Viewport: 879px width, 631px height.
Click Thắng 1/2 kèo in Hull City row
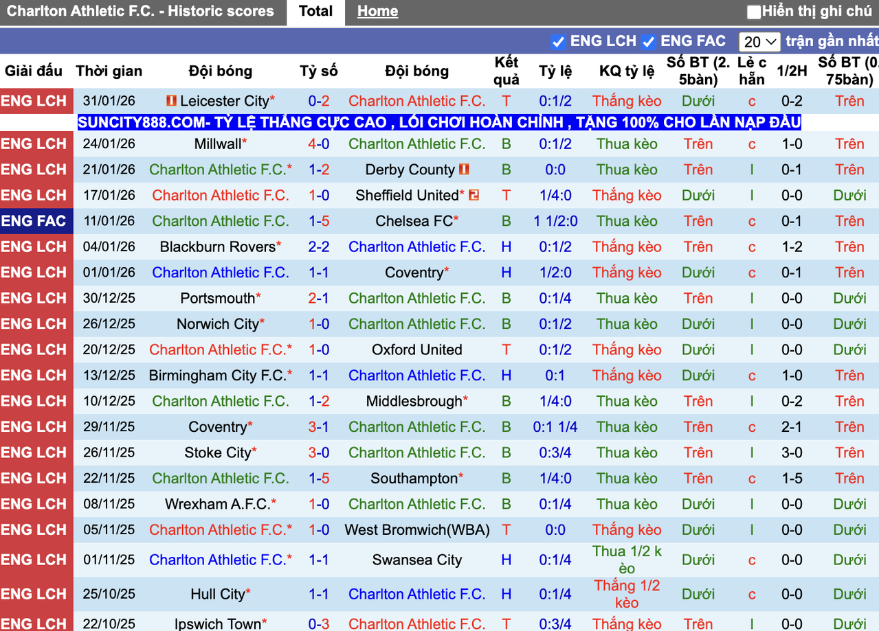[x=627, y=595]
